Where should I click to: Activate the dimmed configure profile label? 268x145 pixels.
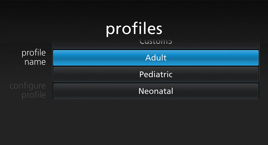[28, 90]
